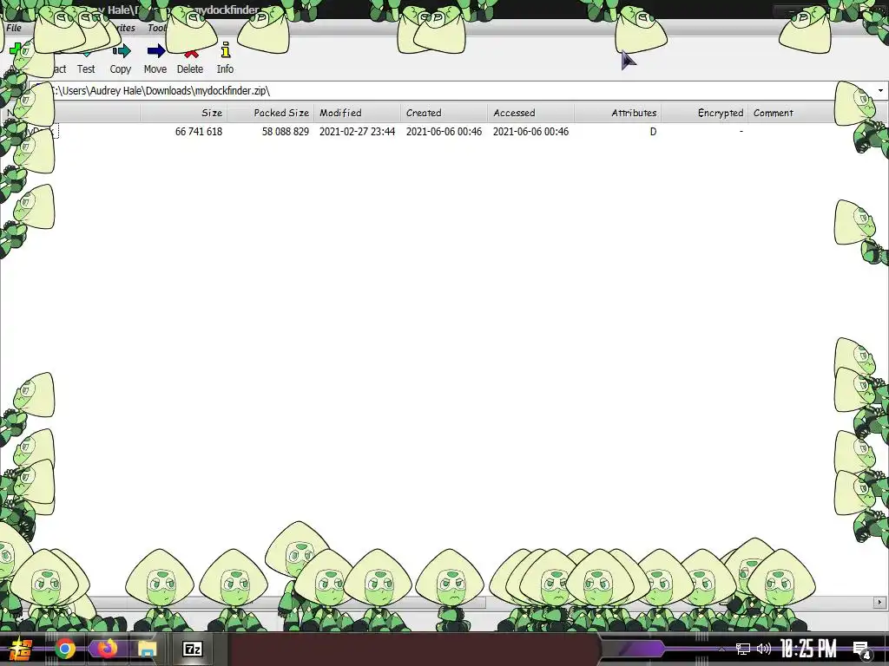Open the network tray icon
Image resolution: width=889 pixels, height=666 pixels.
(x=743, y=649)
